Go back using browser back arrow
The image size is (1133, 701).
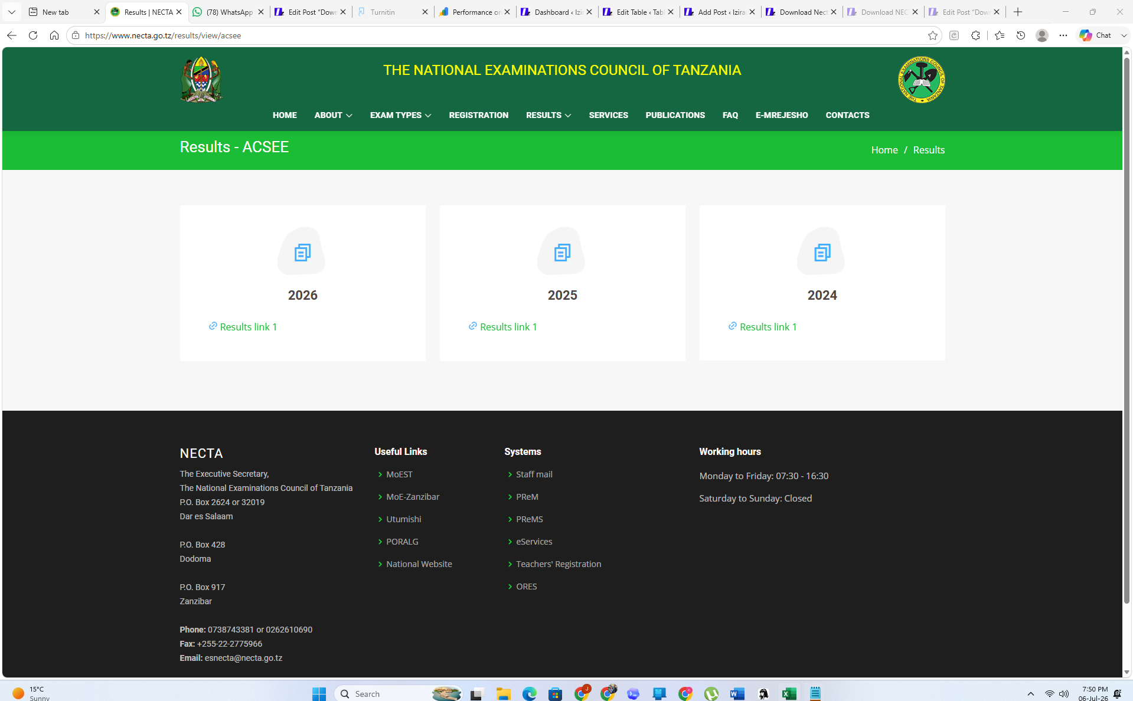[12, 35]
